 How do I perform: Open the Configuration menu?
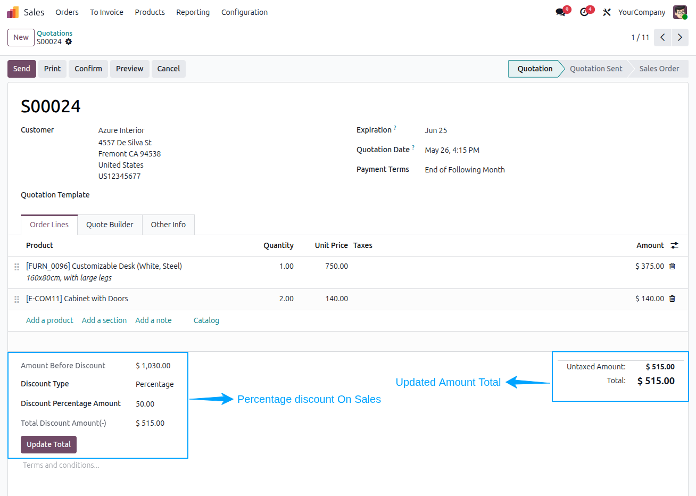point(244,12)
